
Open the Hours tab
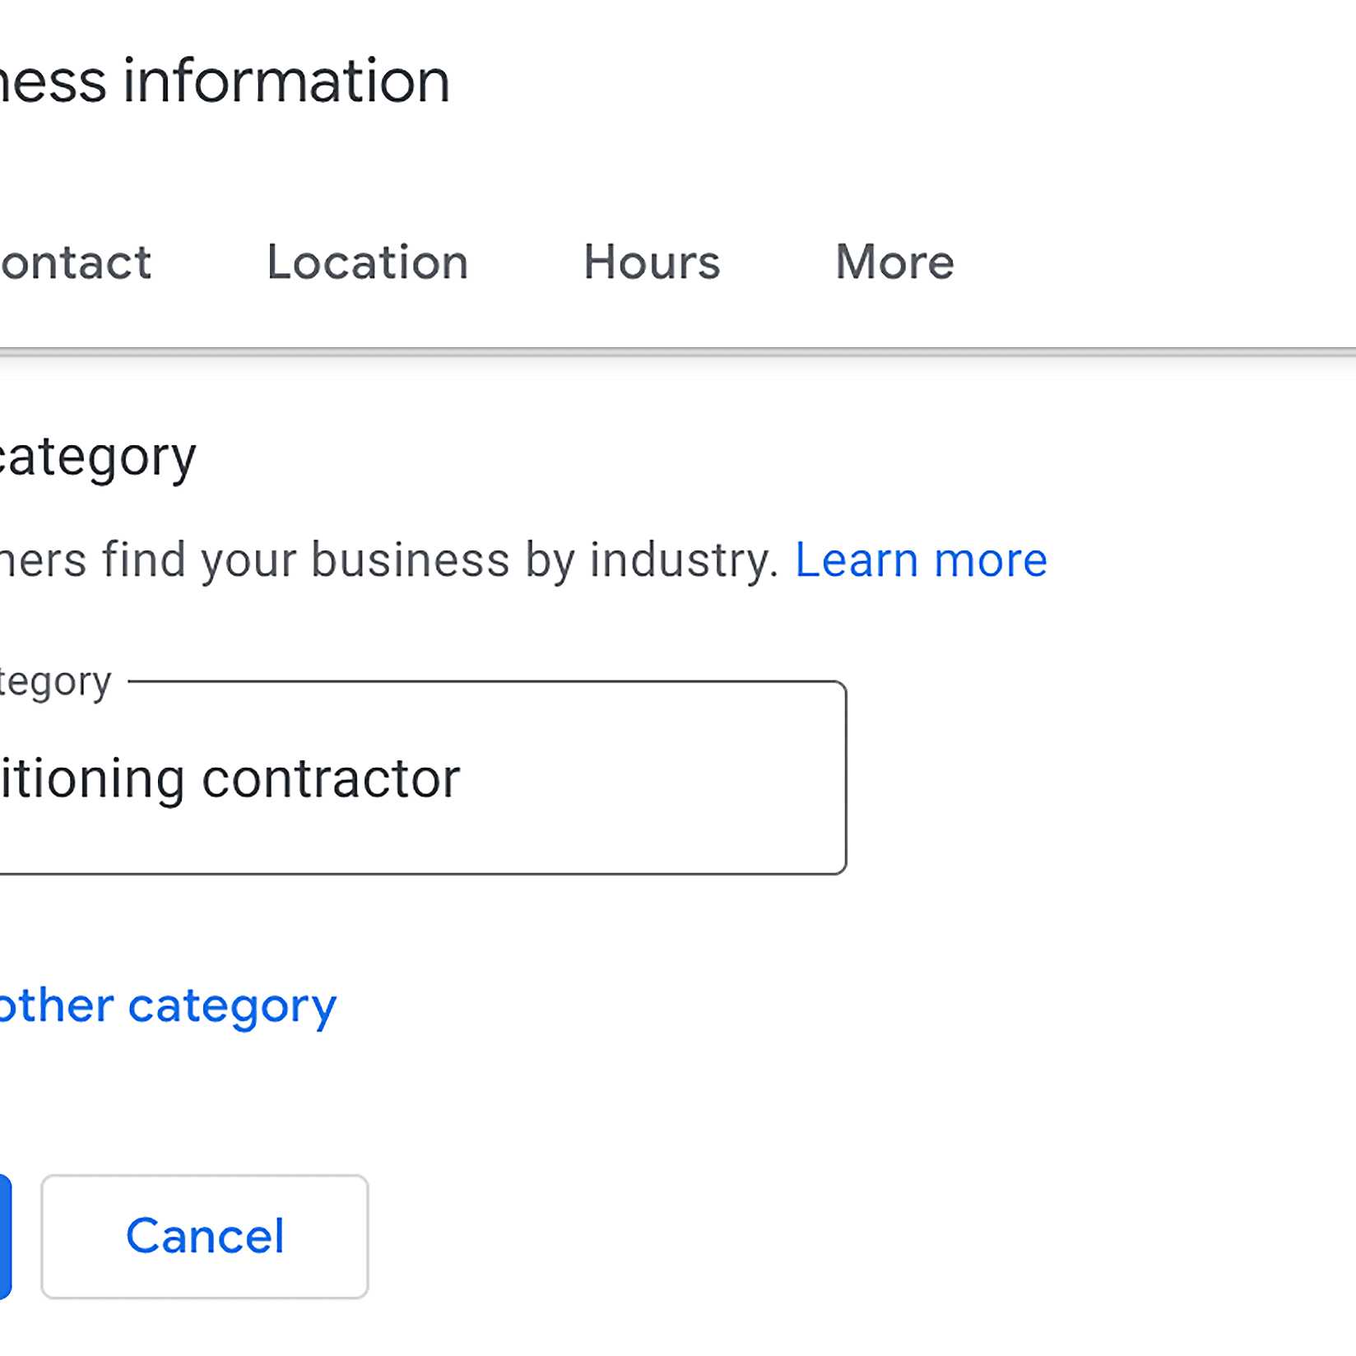pos(651,262)
